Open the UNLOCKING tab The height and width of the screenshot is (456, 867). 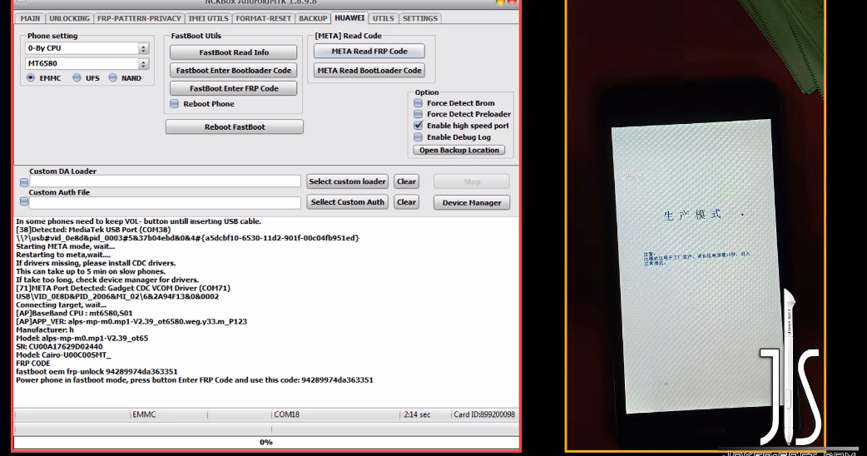point(69,18)
